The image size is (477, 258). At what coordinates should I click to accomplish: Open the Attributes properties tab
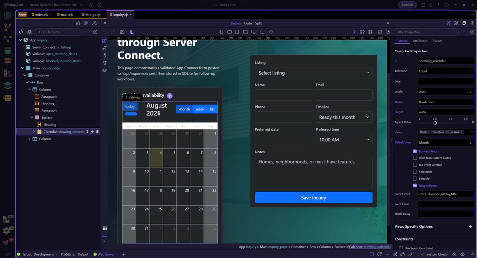(x=420, y=41)
